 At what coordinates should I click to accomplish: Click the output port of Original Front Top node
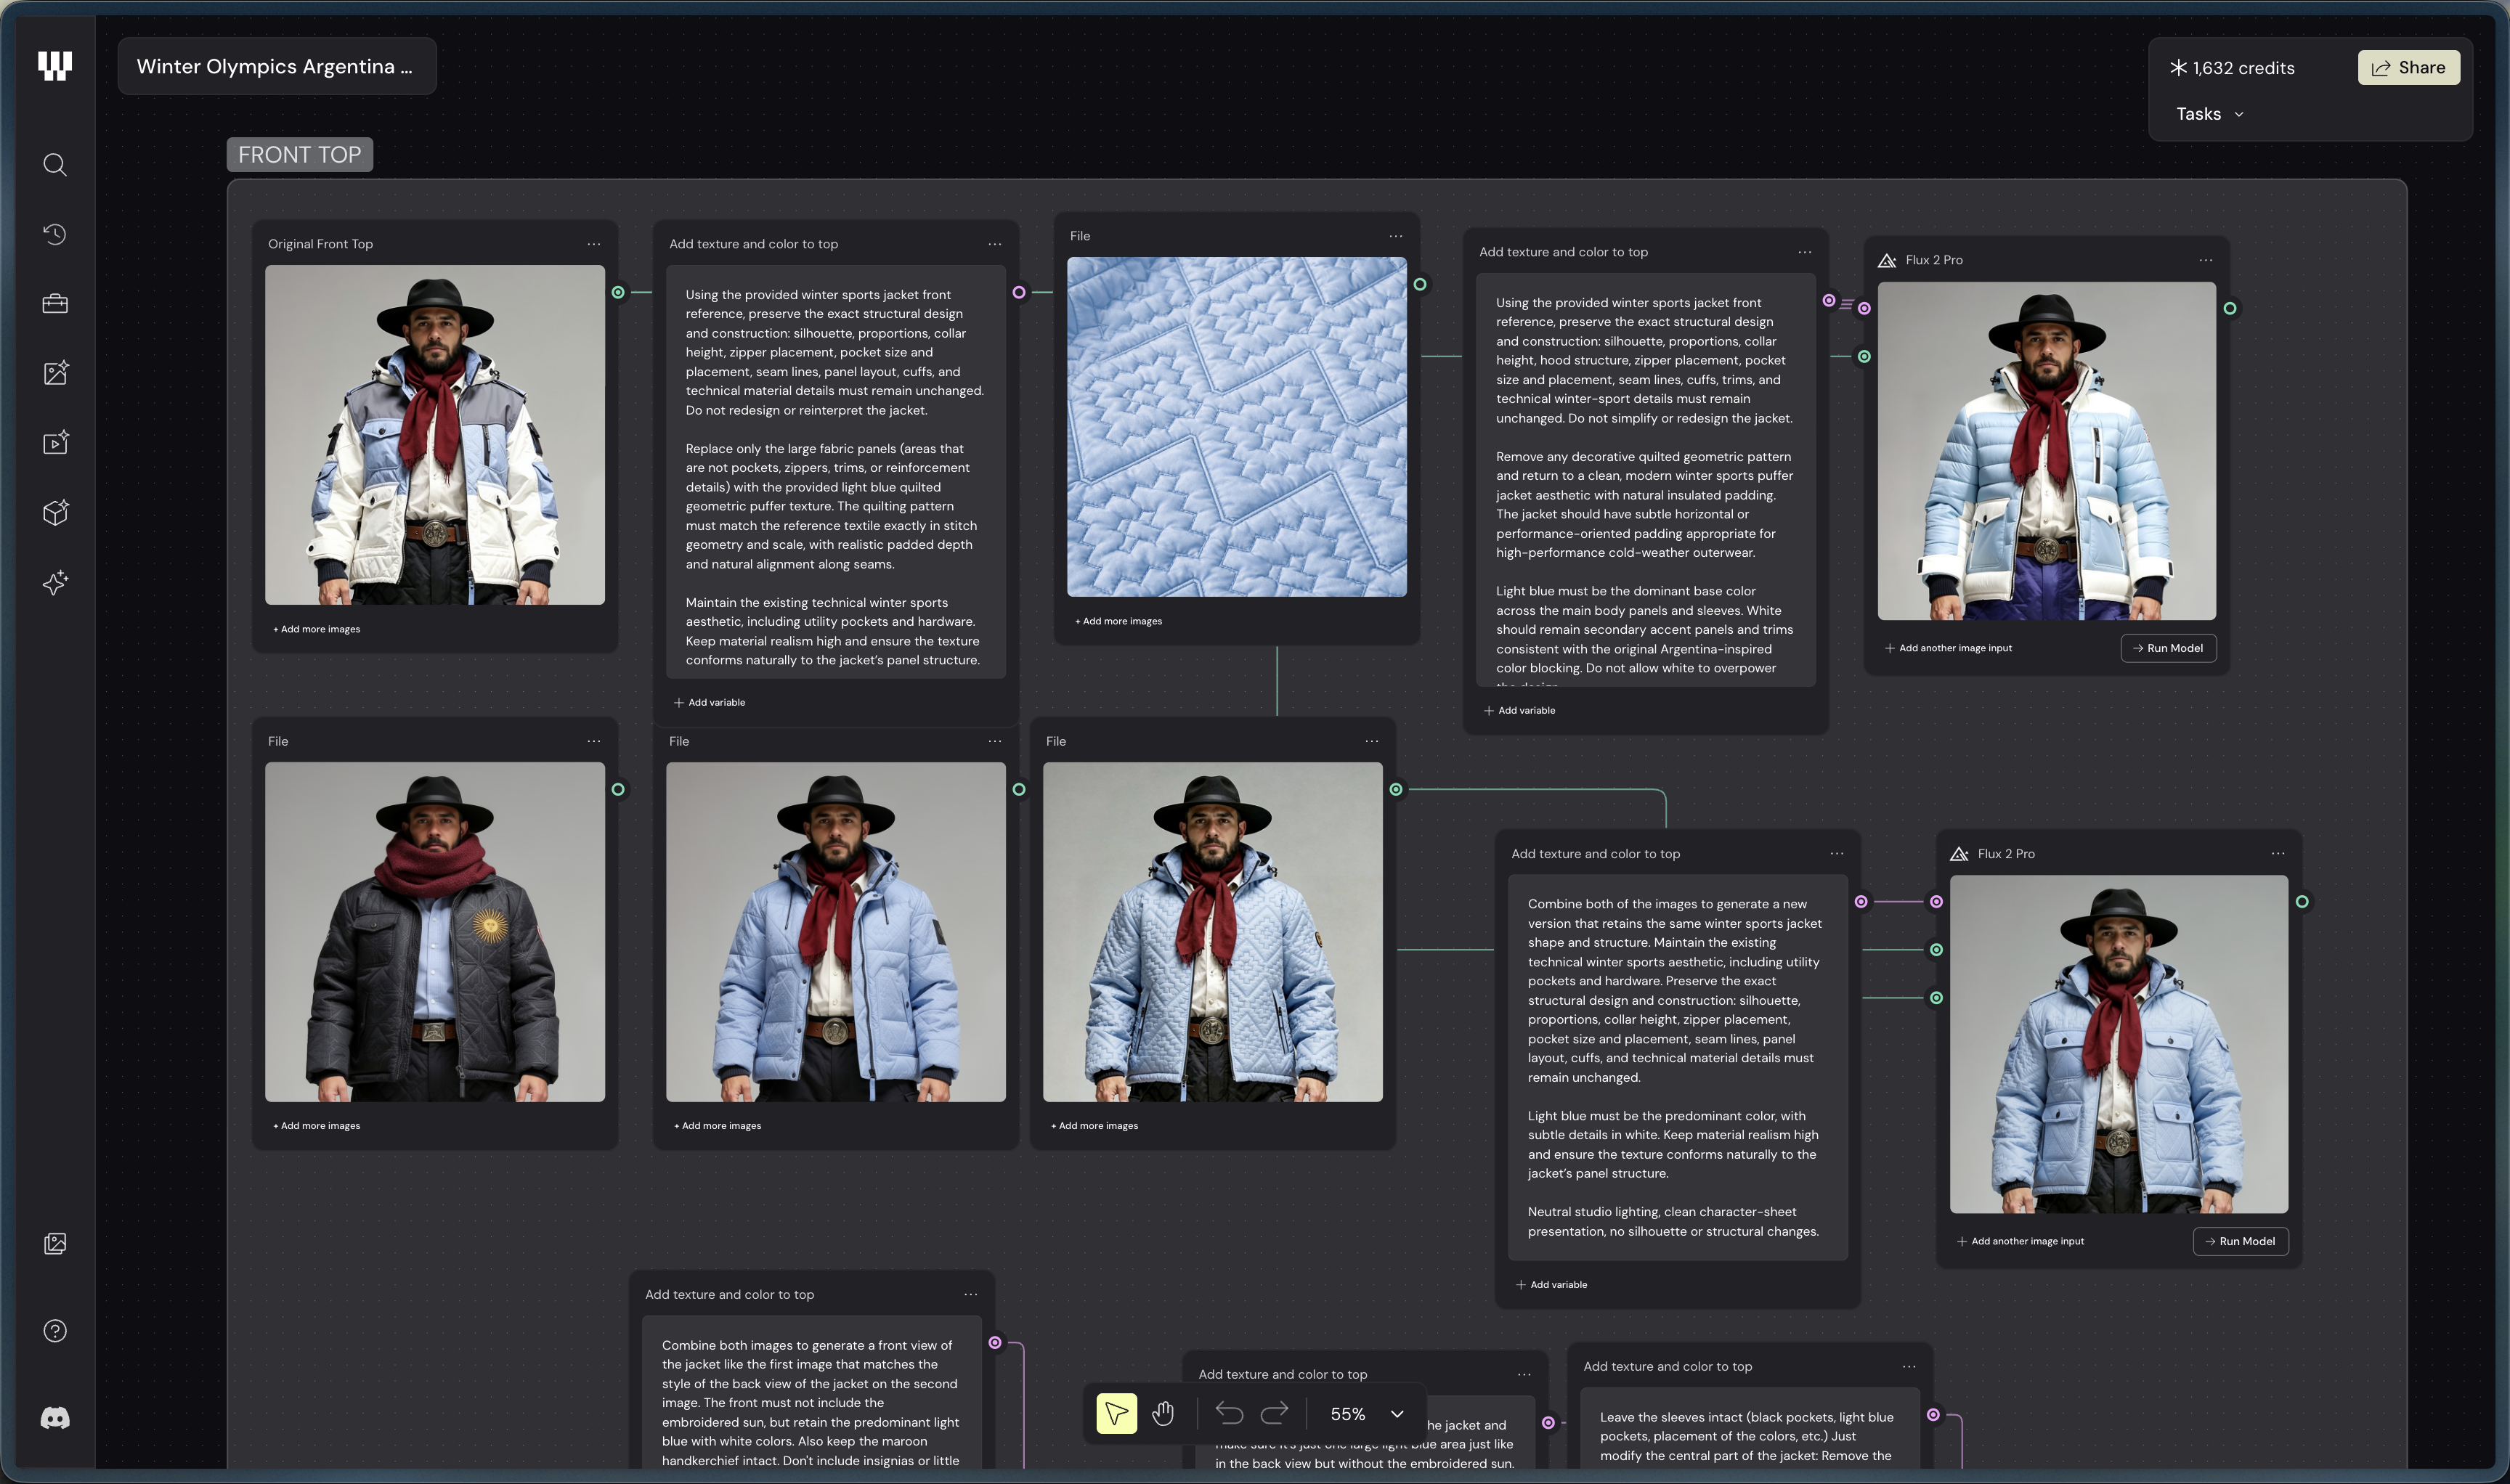click(x=618, y=292)
